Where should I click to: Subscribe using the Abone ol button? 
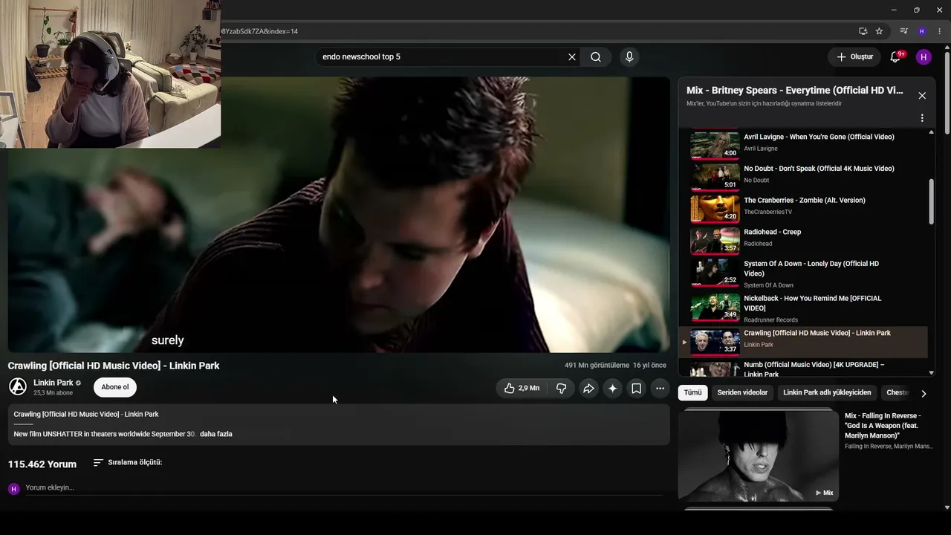(x=115, y=387)
